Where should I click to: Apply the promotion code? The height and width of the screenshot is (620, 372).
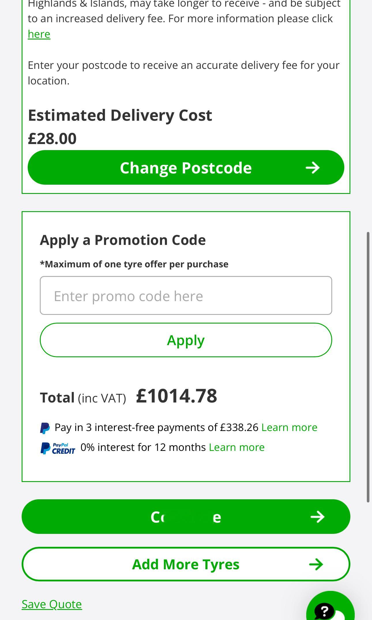(186, 340)
